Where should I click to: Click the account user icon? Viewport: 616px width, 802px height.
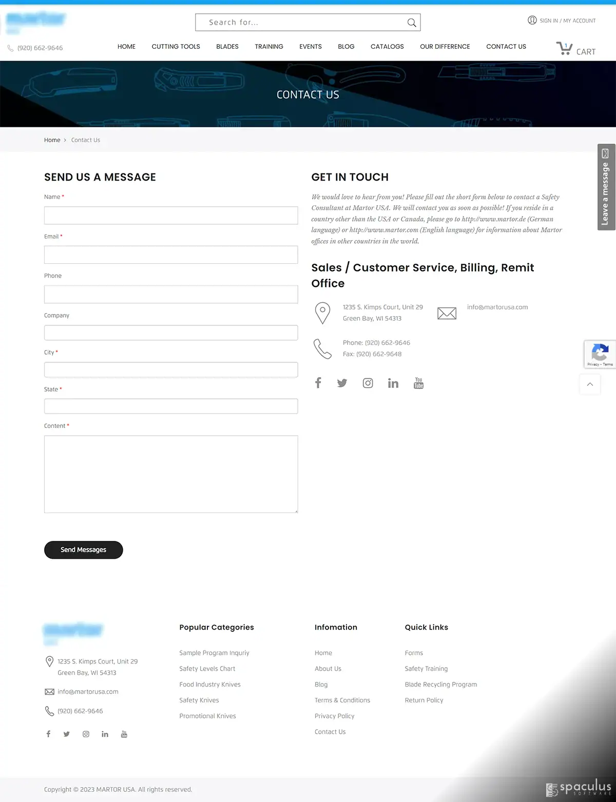pyautogui.click(x=532, y=21)
